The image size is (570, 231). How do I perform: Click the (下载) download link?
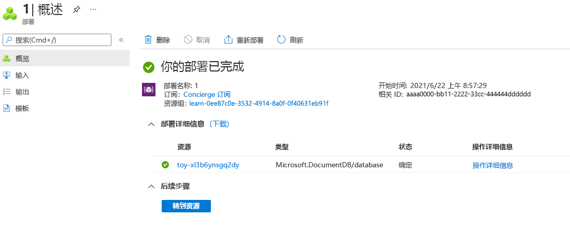tap(220, 124)
